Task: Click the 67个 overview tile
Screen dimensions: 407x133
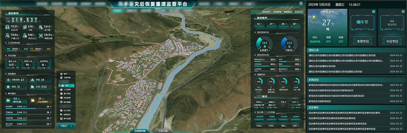Action: point(295,24)
